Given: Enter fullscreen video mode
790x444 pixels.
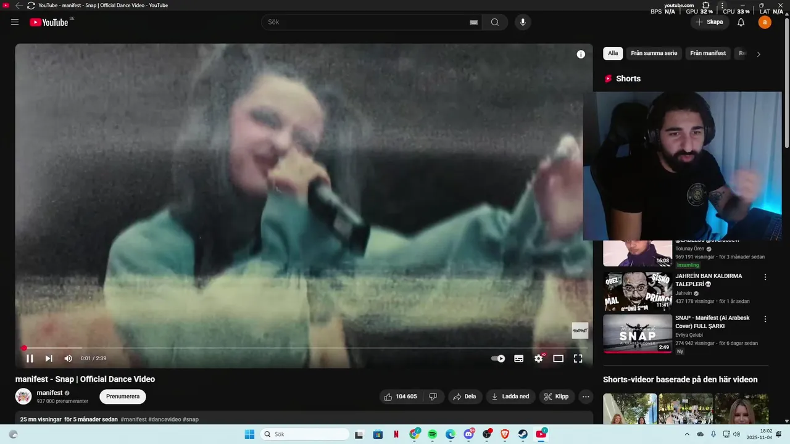Looking at the screenshot, I should (578, 358).
